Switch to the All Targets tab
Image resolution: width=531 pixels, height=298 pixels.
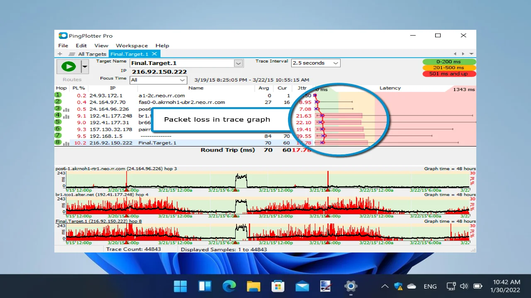pyautogui.click(x=92, y=54)
